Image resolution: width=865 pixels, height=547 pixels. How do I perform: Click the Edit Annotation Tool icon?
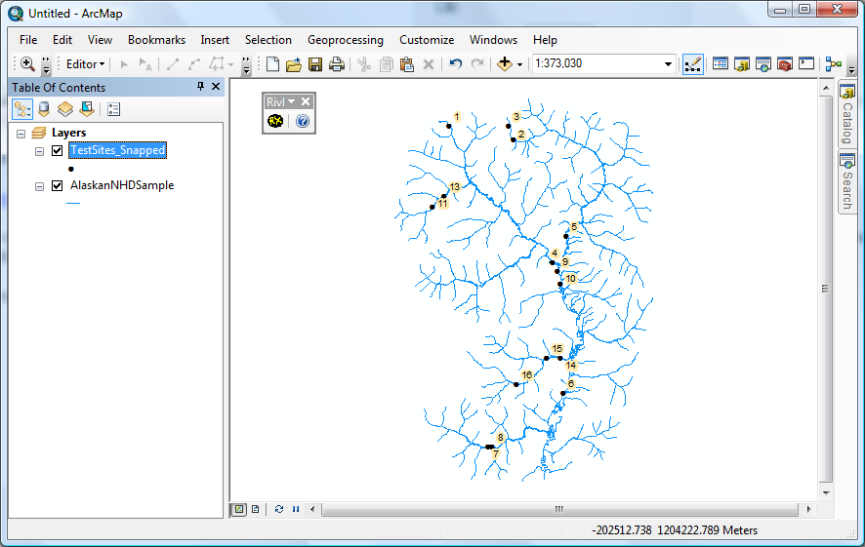[145, 64]
